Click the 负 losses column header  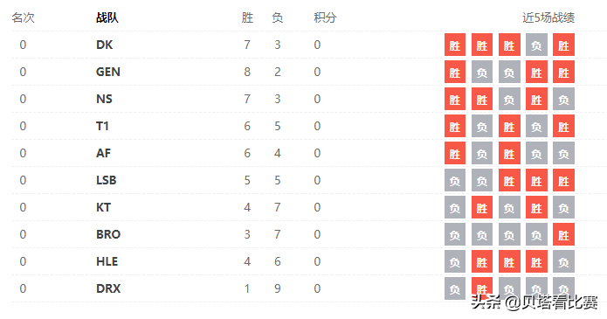click(x=277, y=17)
